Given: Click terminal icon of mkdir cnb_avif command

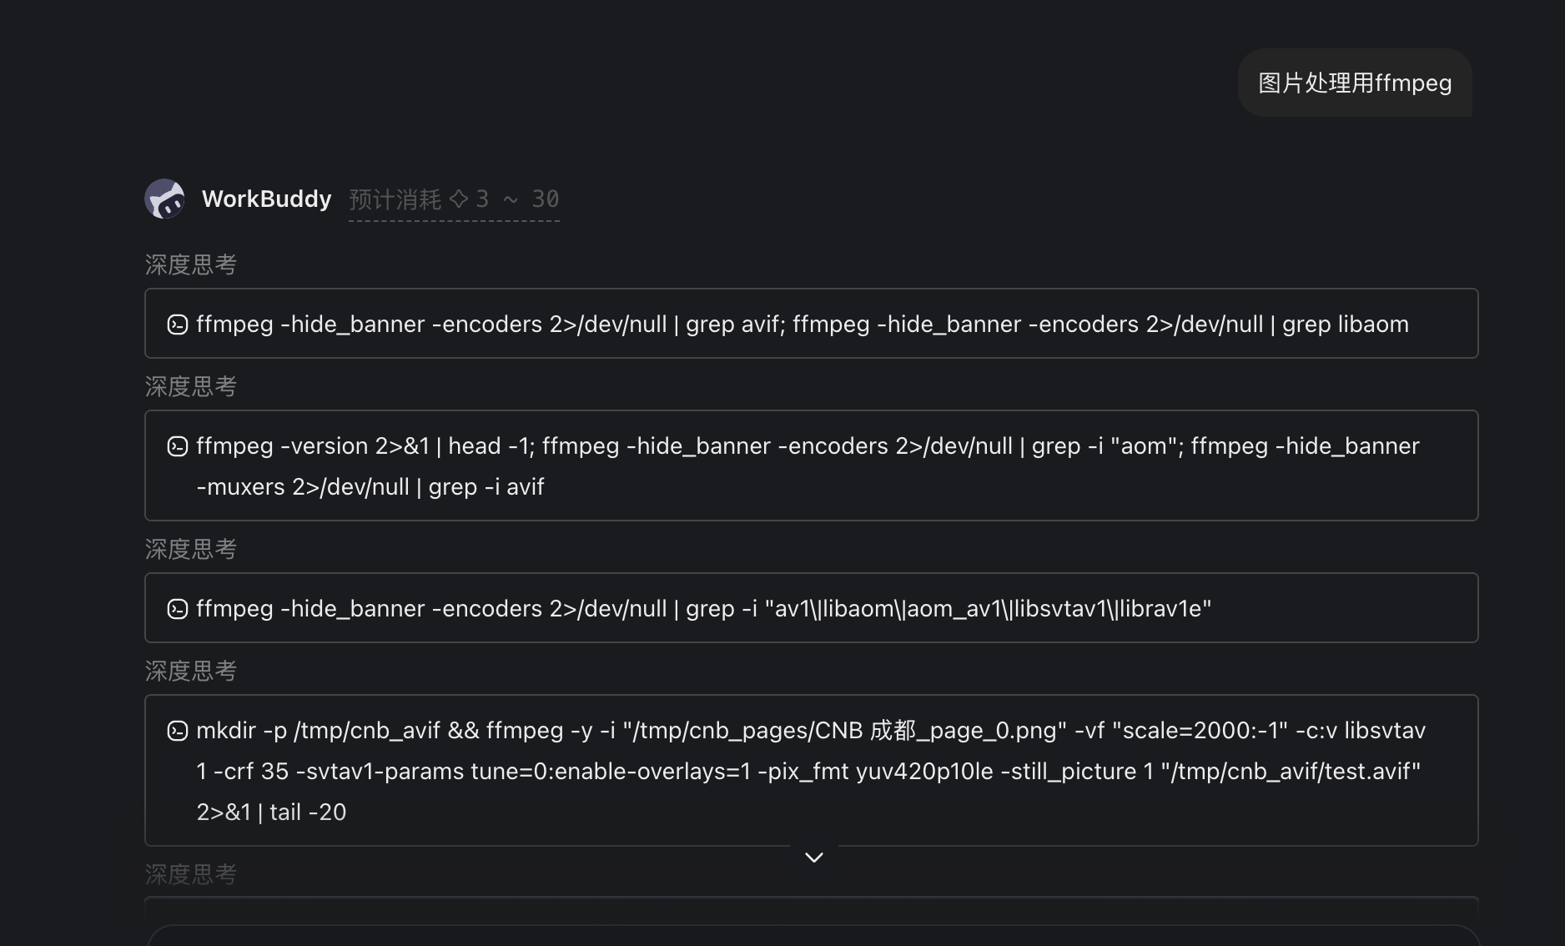Looking at the screenshot, I should (178, 731).
